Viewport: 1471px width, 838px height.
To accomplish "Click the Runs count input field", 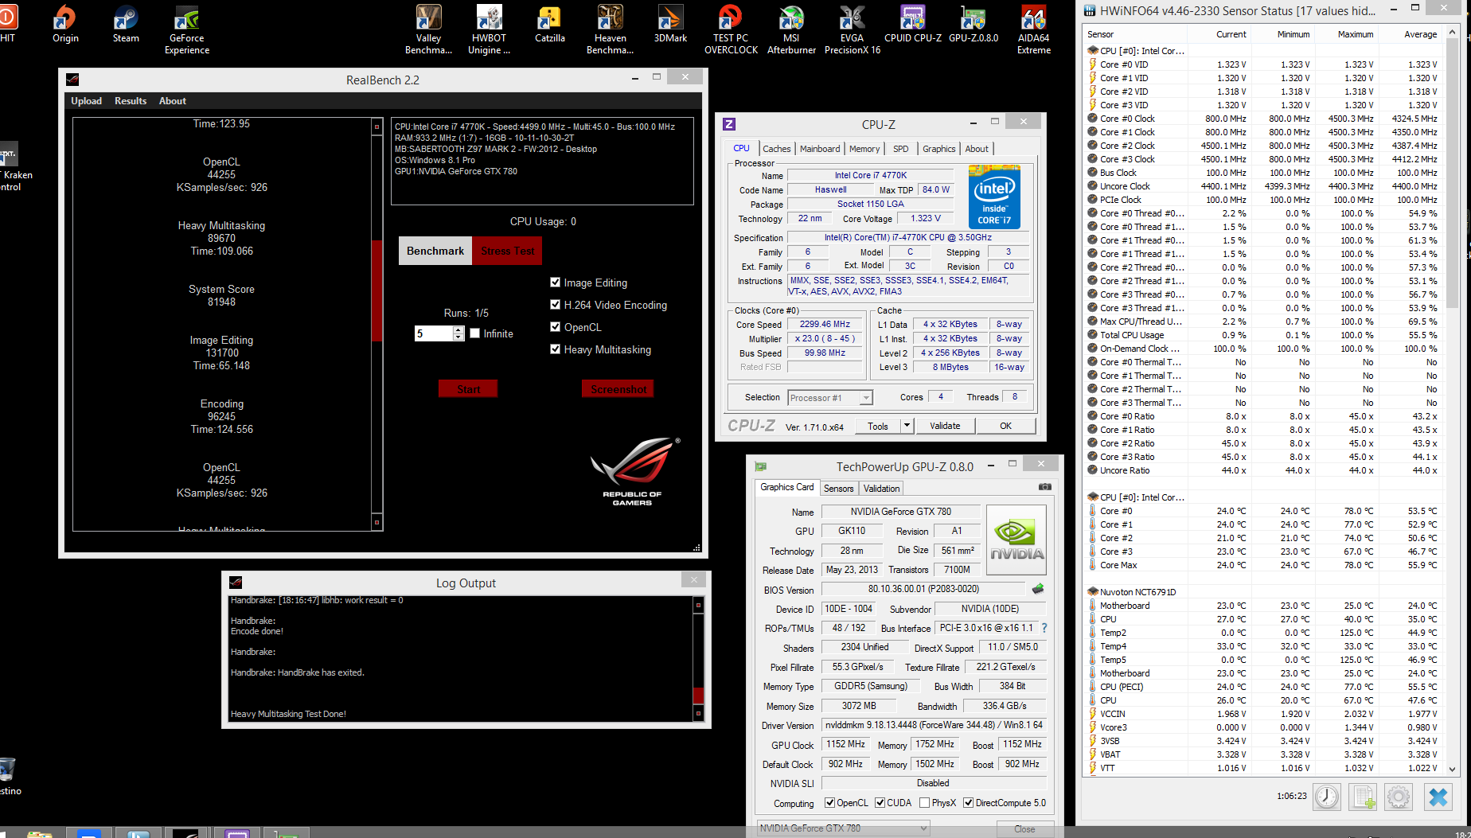I will point(434,333).
